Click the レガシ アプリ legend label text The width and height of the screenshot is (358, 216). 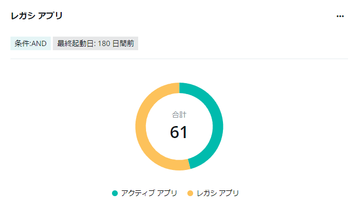(218, 193)
